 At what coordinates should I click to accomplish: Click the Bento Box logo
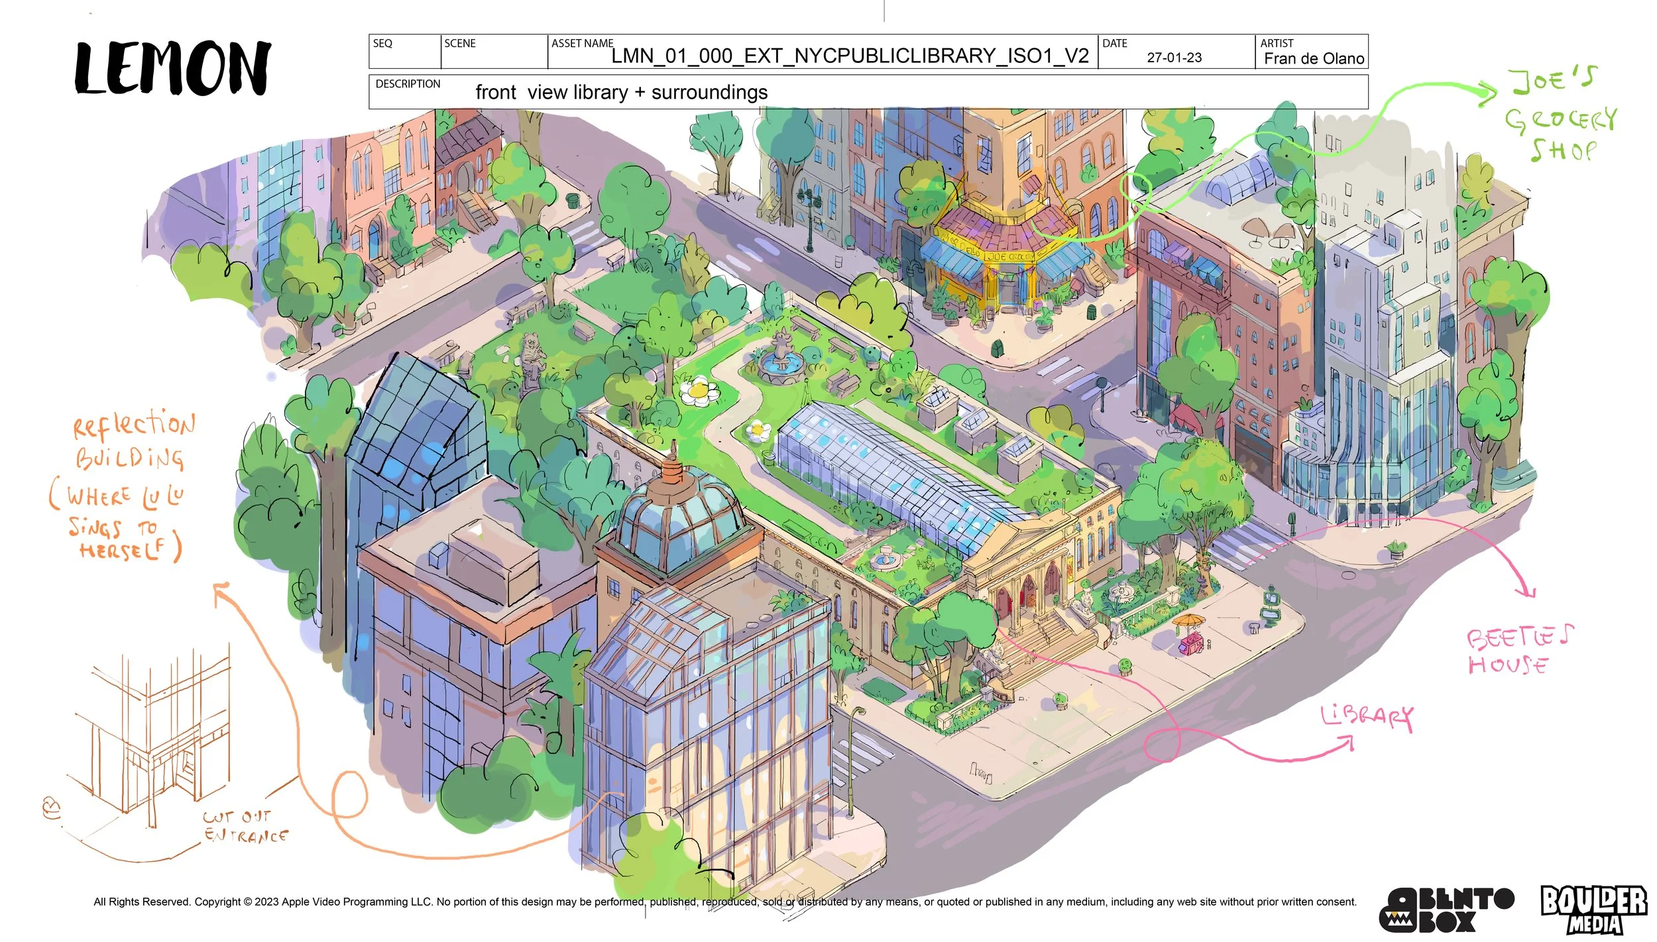coord(1446,910)
